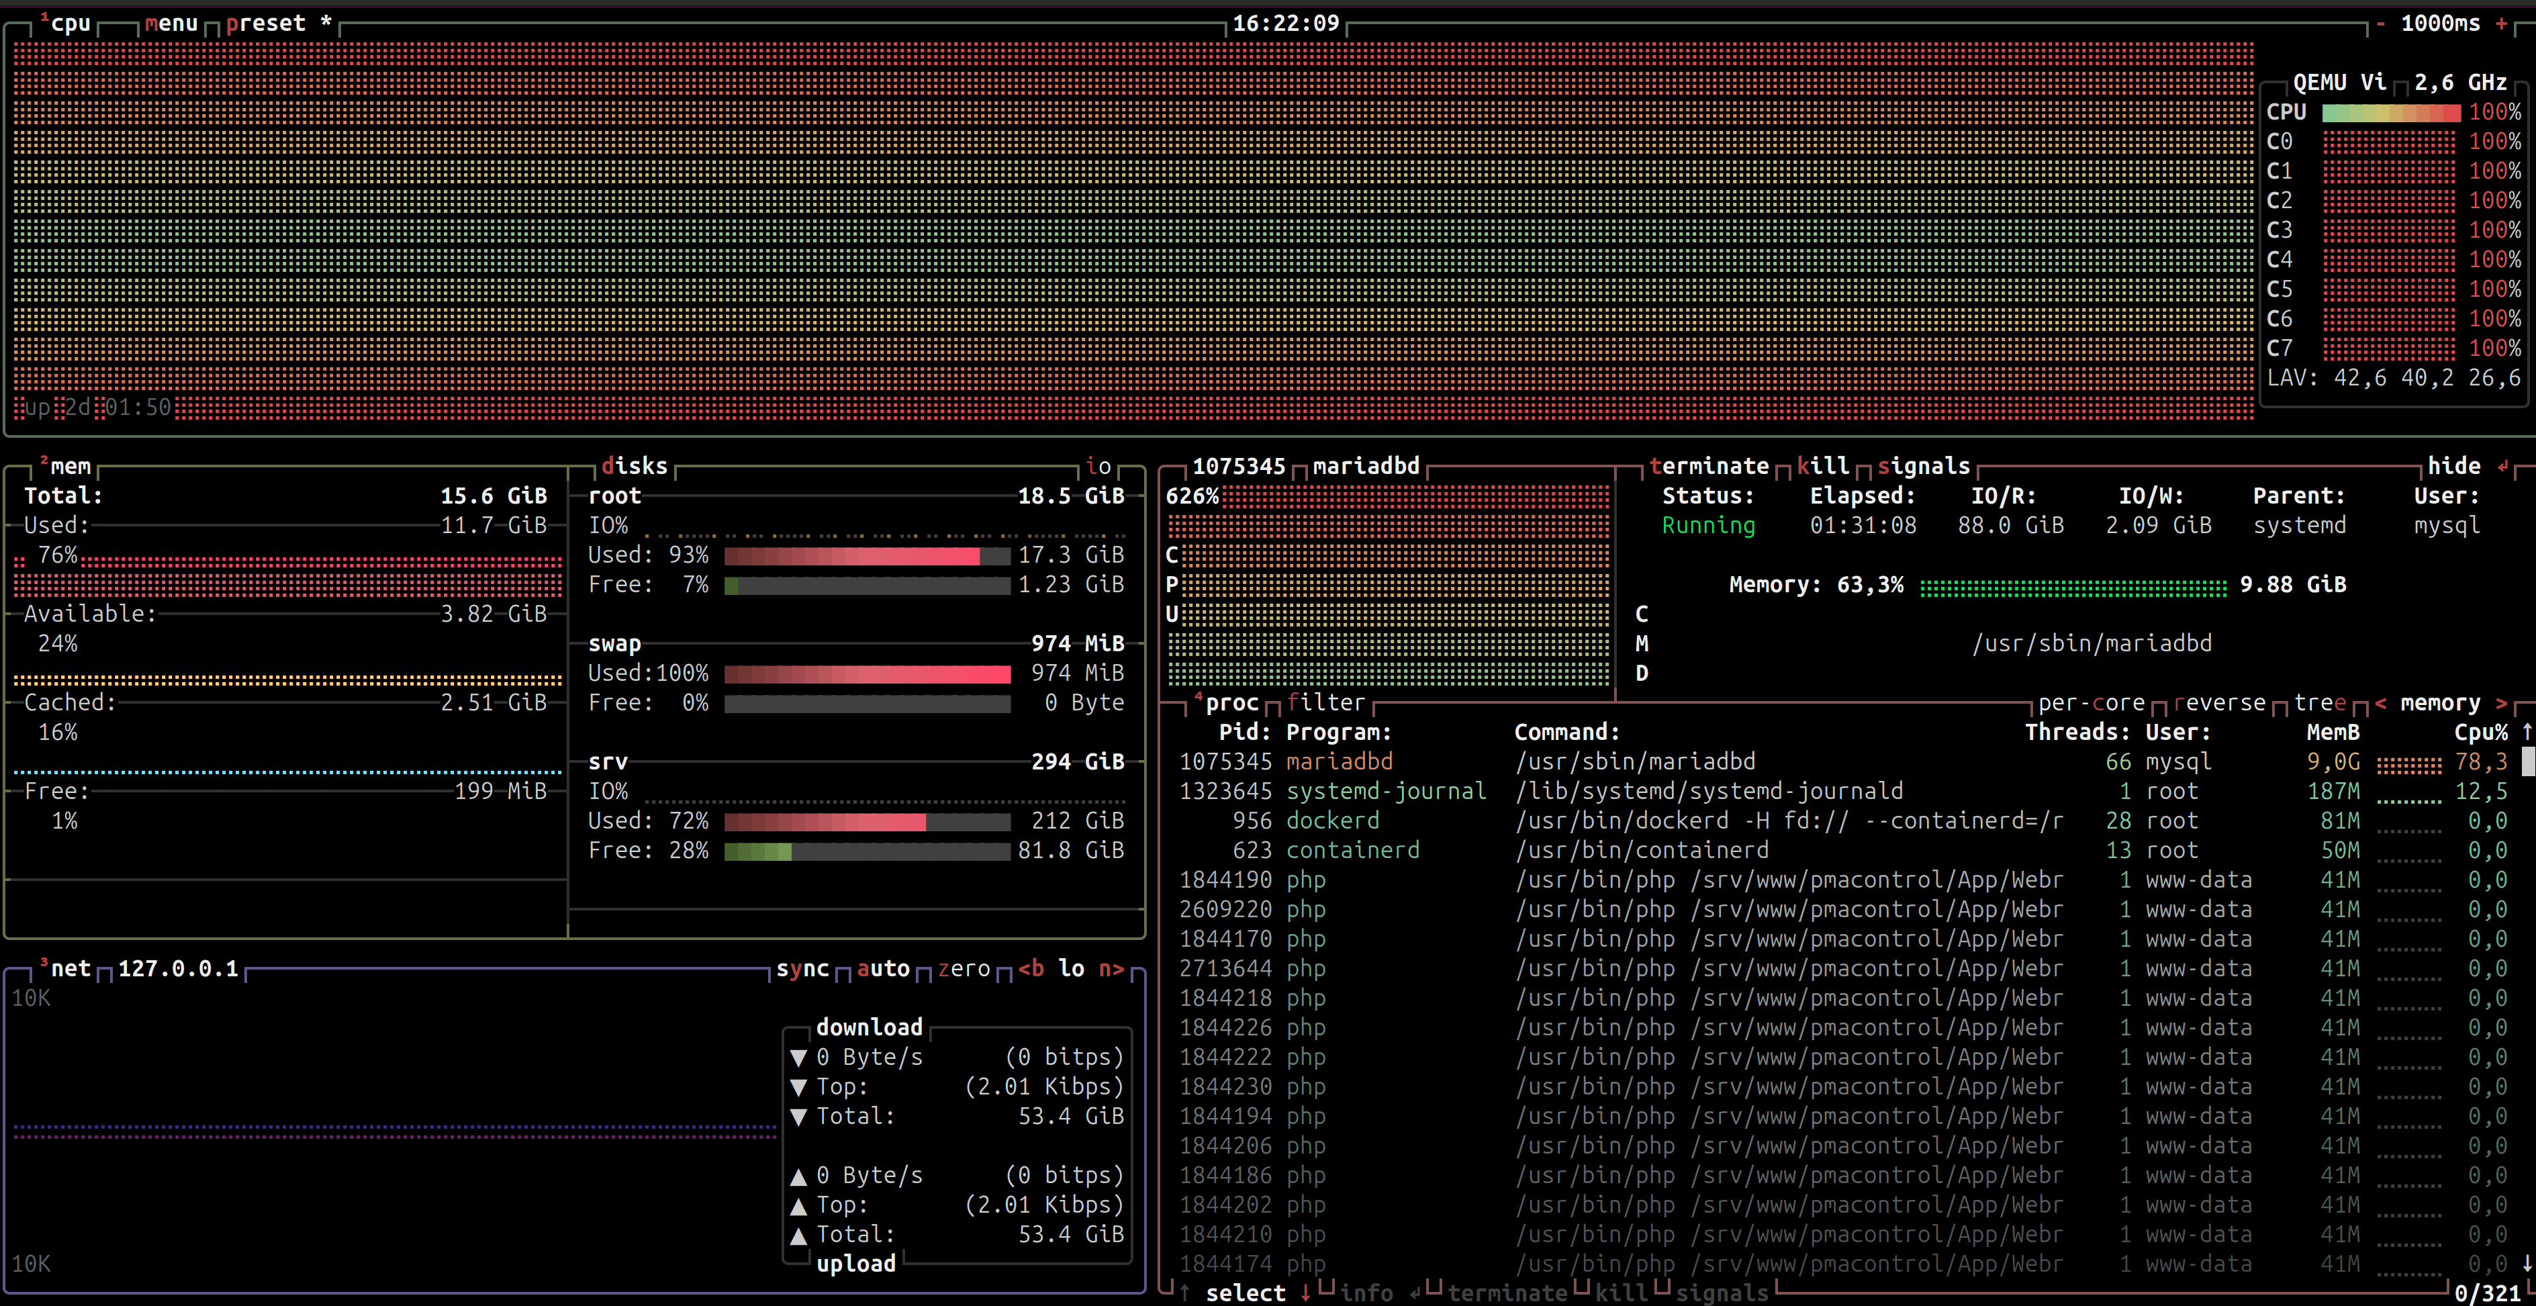Open signals list in detail panel
The height and width of the screenshot is (1306, 2536).
coord(1924,467)
